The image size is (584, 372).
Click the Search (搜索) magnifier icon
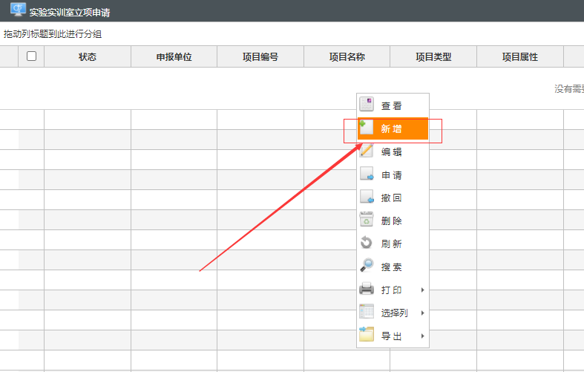point(367,267)
